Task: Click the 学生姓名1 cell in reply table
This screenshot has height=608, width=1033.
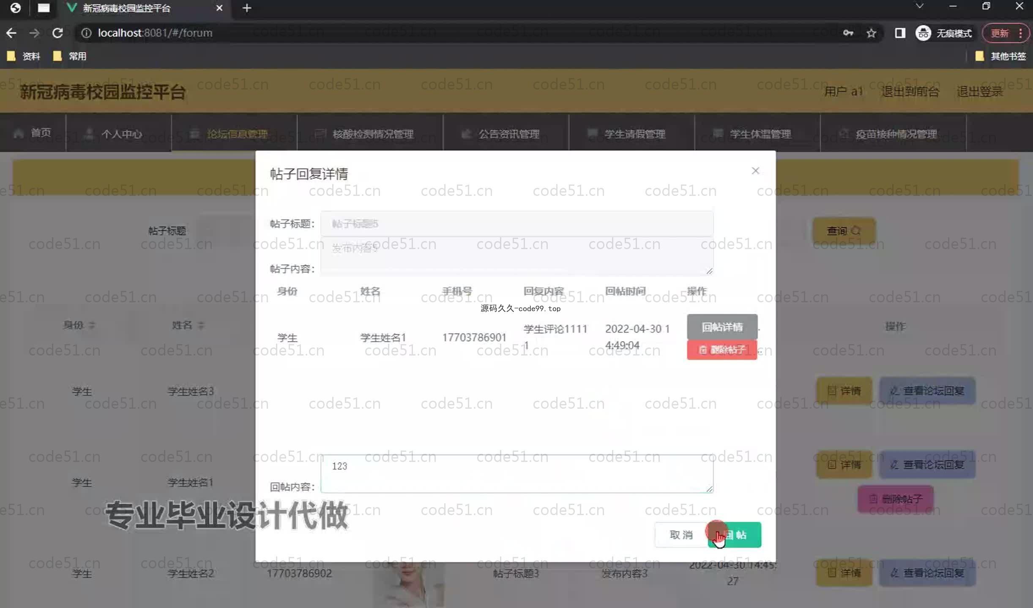Action: pyautogui.click(x=383, y=337)
